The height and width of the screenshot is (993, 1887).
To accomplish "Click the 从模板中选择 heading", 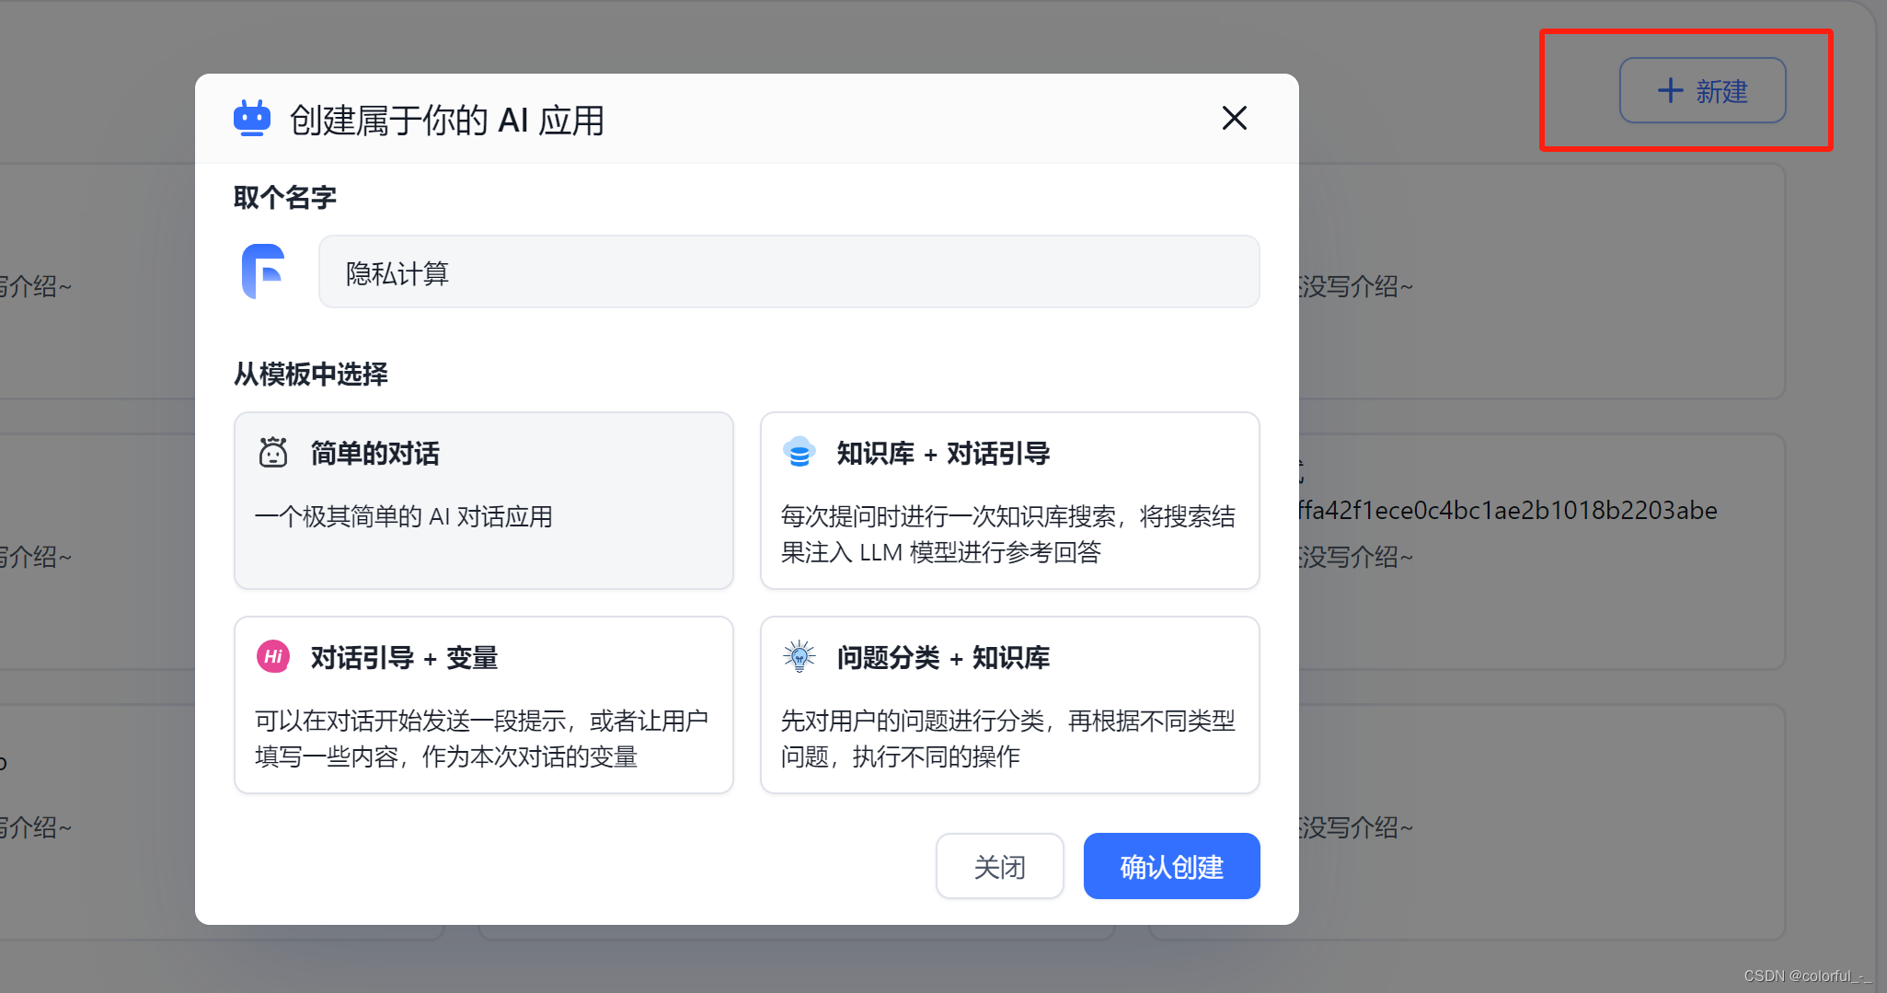I will (x=311, y=374).
